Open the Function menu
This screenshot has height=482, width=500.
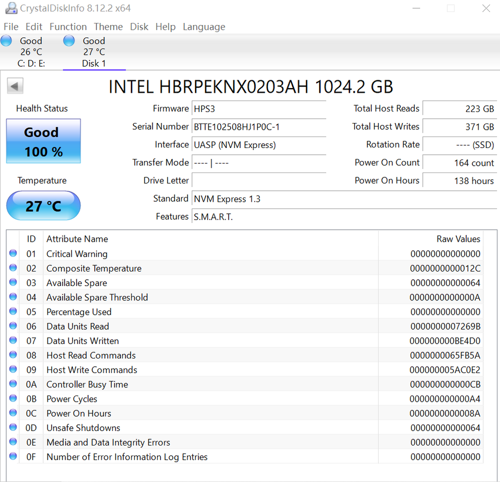[68, 27]
